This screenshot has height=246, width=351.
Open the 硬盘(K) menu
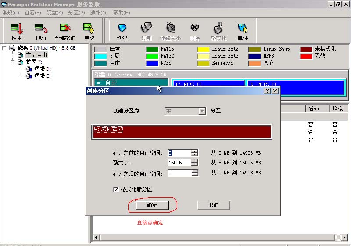click(54, 13)
